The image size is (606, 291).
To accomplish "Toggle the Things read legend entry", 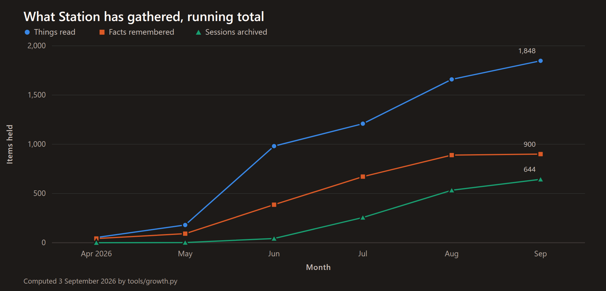I will click(x=50, y=32).
